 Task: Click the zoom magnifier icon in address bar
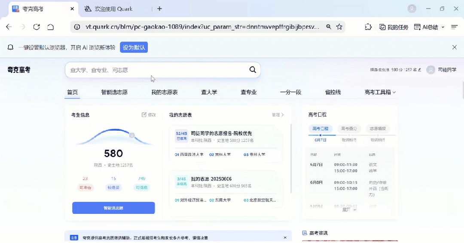coord(329,27)
